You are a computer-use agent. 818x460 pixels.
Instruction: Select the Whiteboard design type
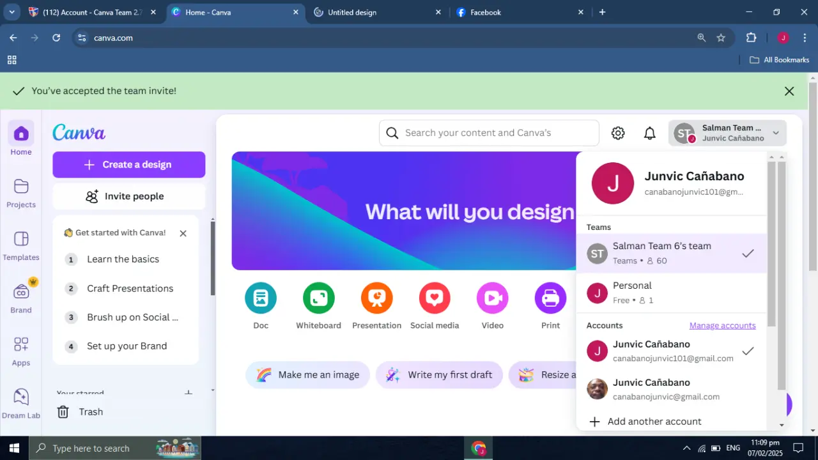pyautogui.click(x=318, y=306)
